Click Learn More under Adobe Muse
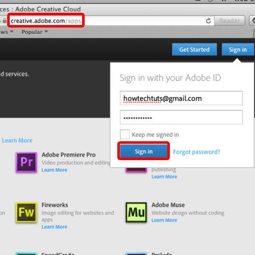The height and width of the screenshot is (255, 255). pyautogui.click(x=164, y=220)
